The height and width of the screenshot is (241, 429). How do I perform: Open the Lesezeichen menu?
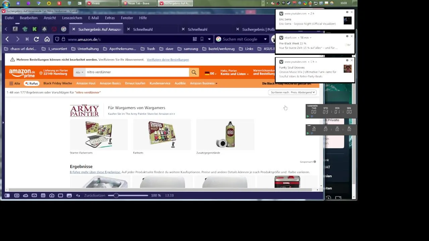72,18
